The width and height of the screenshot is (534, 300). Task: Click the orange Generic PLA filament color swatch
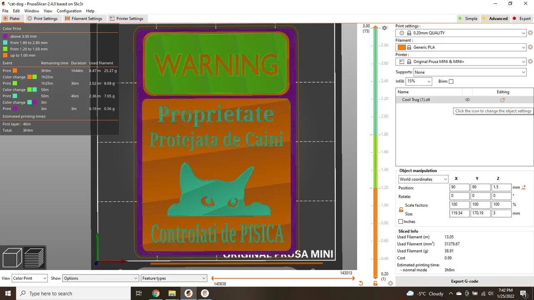coord(401,47)
